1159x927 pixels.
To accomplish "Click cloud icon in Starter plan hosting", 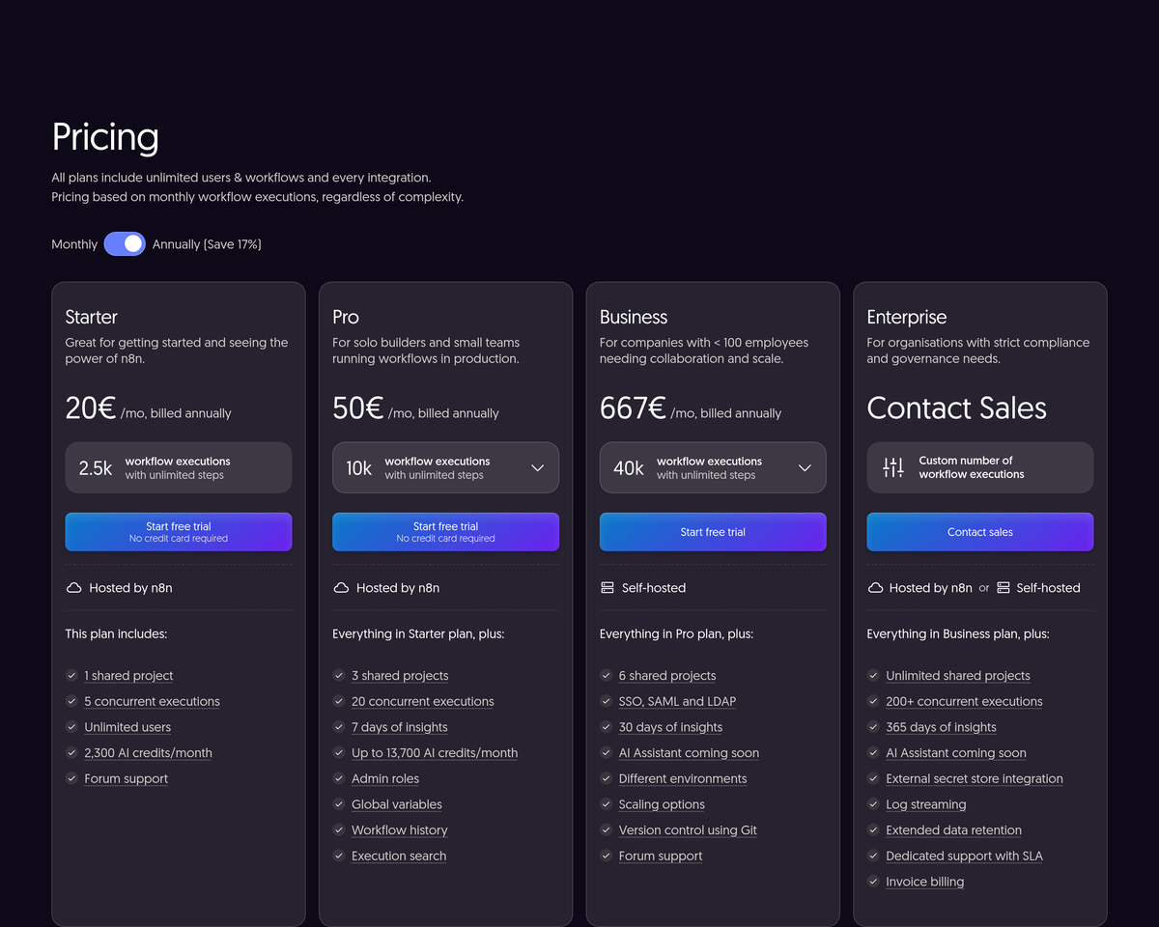I will tap(73, 587).
